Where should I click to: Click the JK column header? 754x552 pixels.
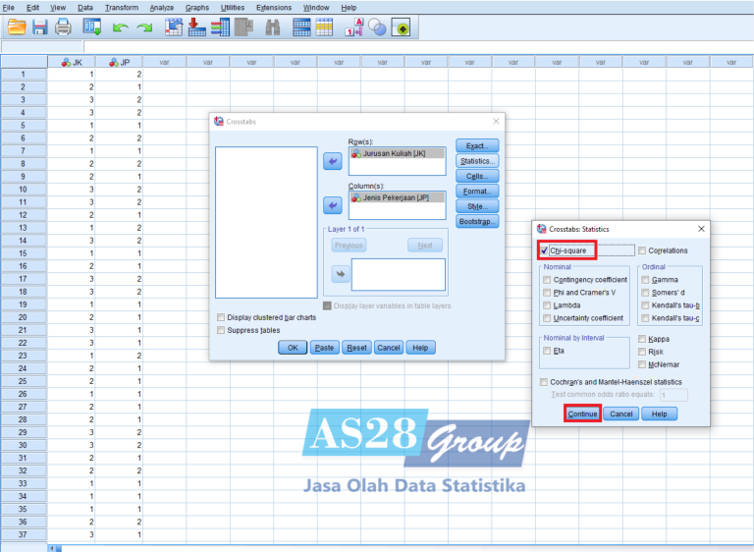(72, 62)
